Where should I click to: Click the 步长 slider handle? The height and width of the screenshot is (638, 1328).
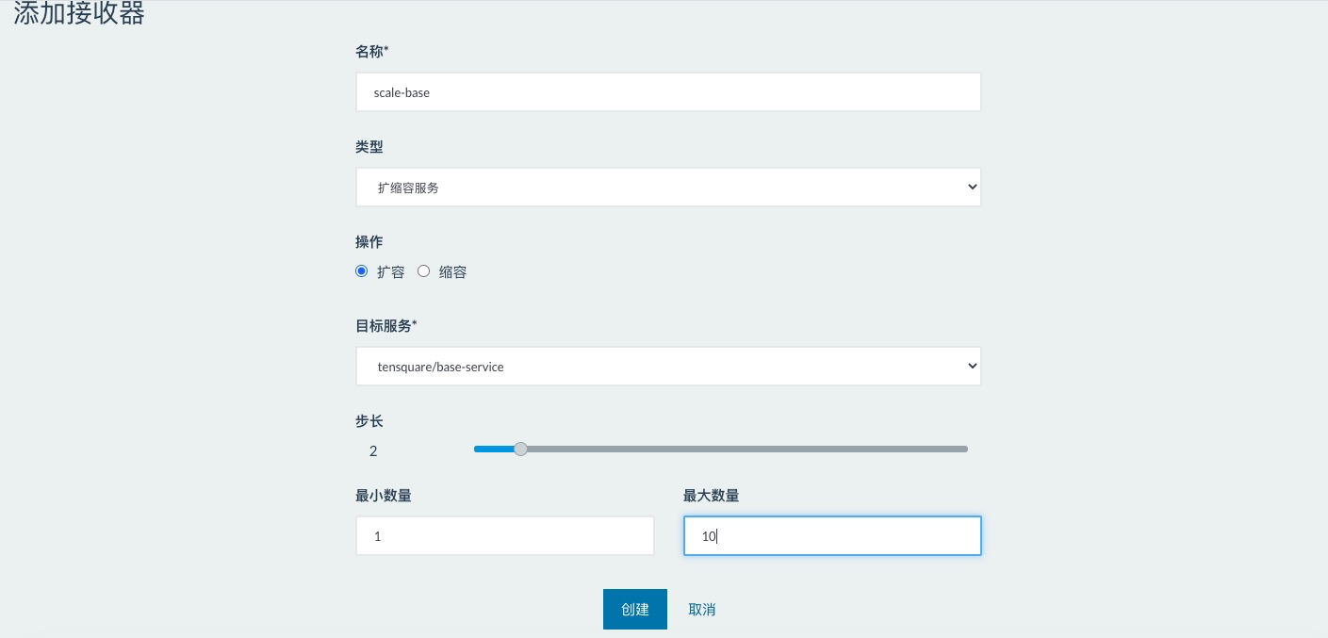(520, 449)
